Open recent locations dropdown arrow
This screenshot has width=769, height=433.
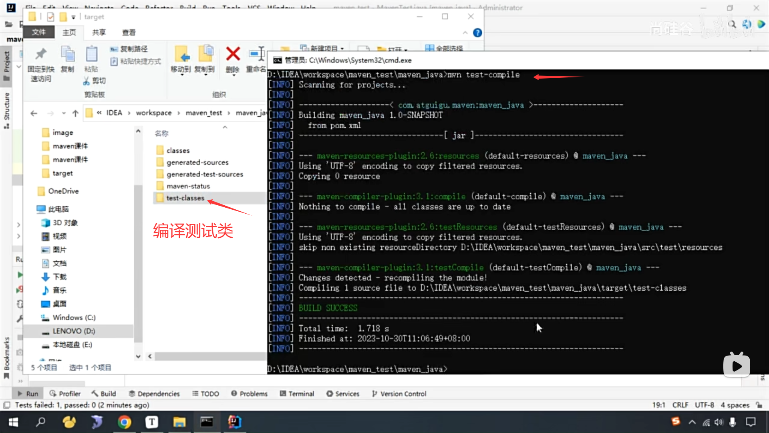coord(64,113)
